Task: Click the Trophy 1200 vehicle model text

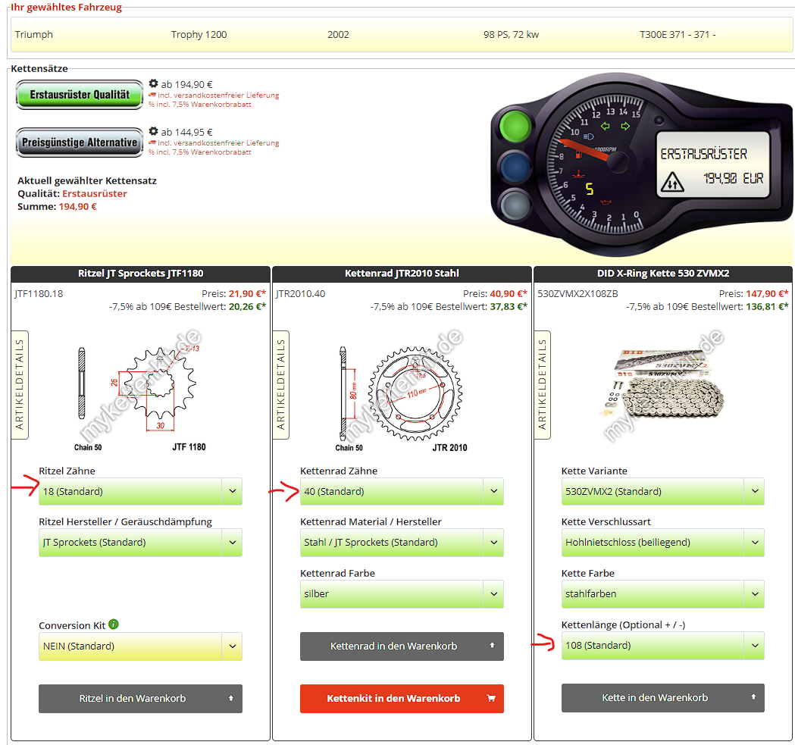Action: click(x=199, y=35)
